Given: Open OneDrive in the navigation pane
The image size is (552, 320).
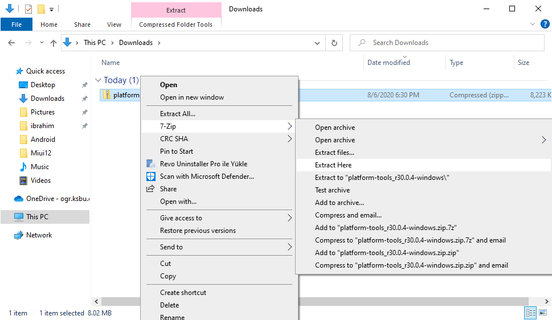Looking at the screenshot, I should coord(51,199).
